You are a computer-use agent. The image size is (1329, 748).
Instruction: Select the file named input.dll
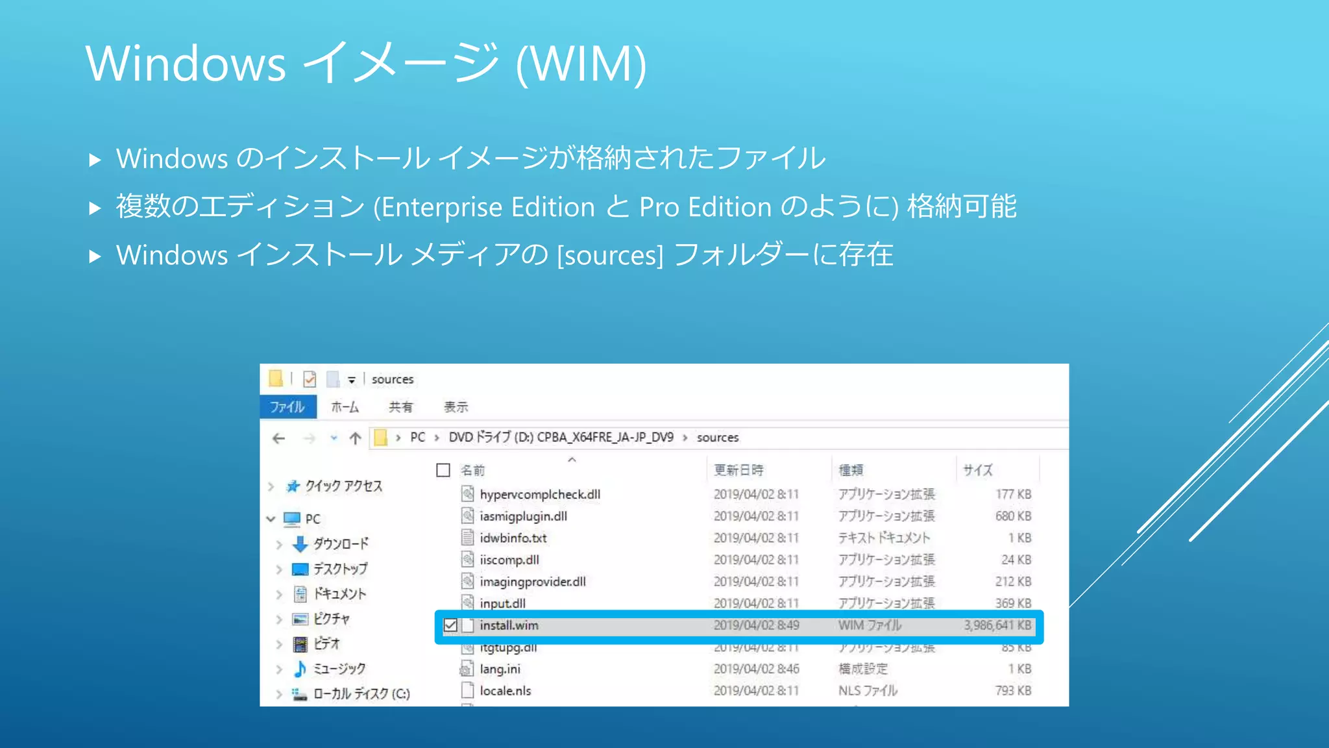502,603
